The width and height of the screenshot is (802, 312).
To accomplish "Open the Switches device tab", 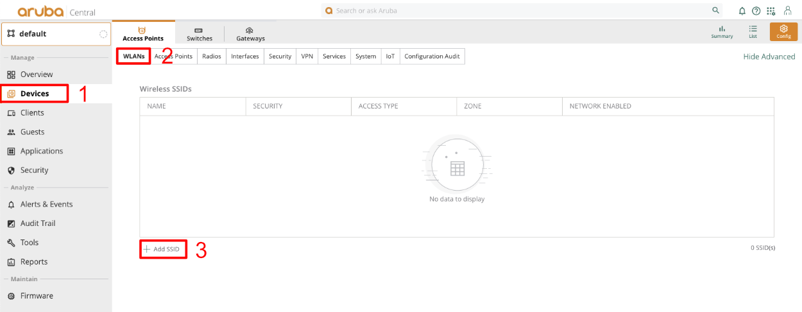I will tap(199, 35).
